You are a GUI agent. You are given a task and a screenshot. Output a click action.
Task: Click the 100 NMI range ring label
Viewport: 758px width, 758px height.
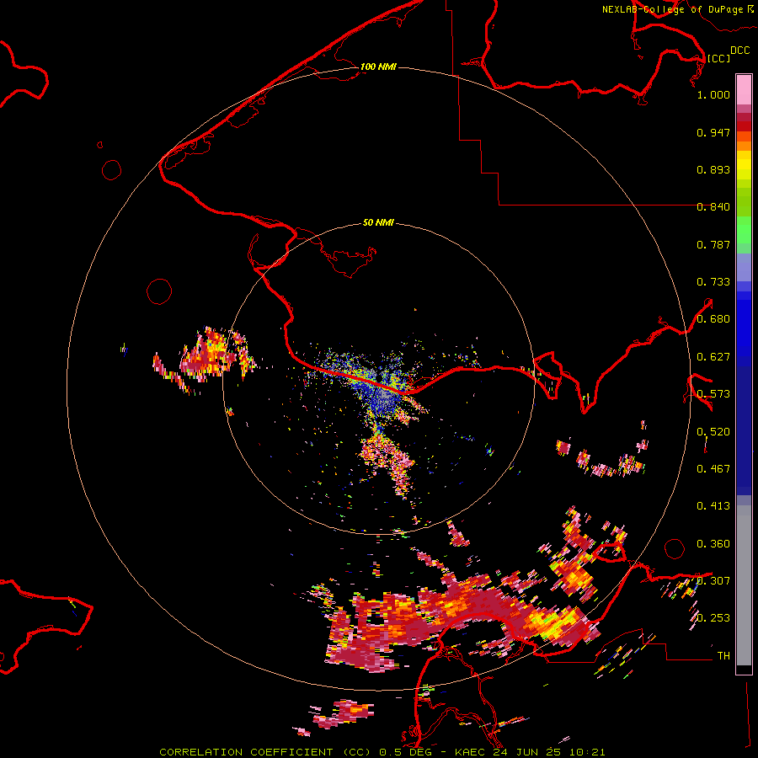(378, 67)
